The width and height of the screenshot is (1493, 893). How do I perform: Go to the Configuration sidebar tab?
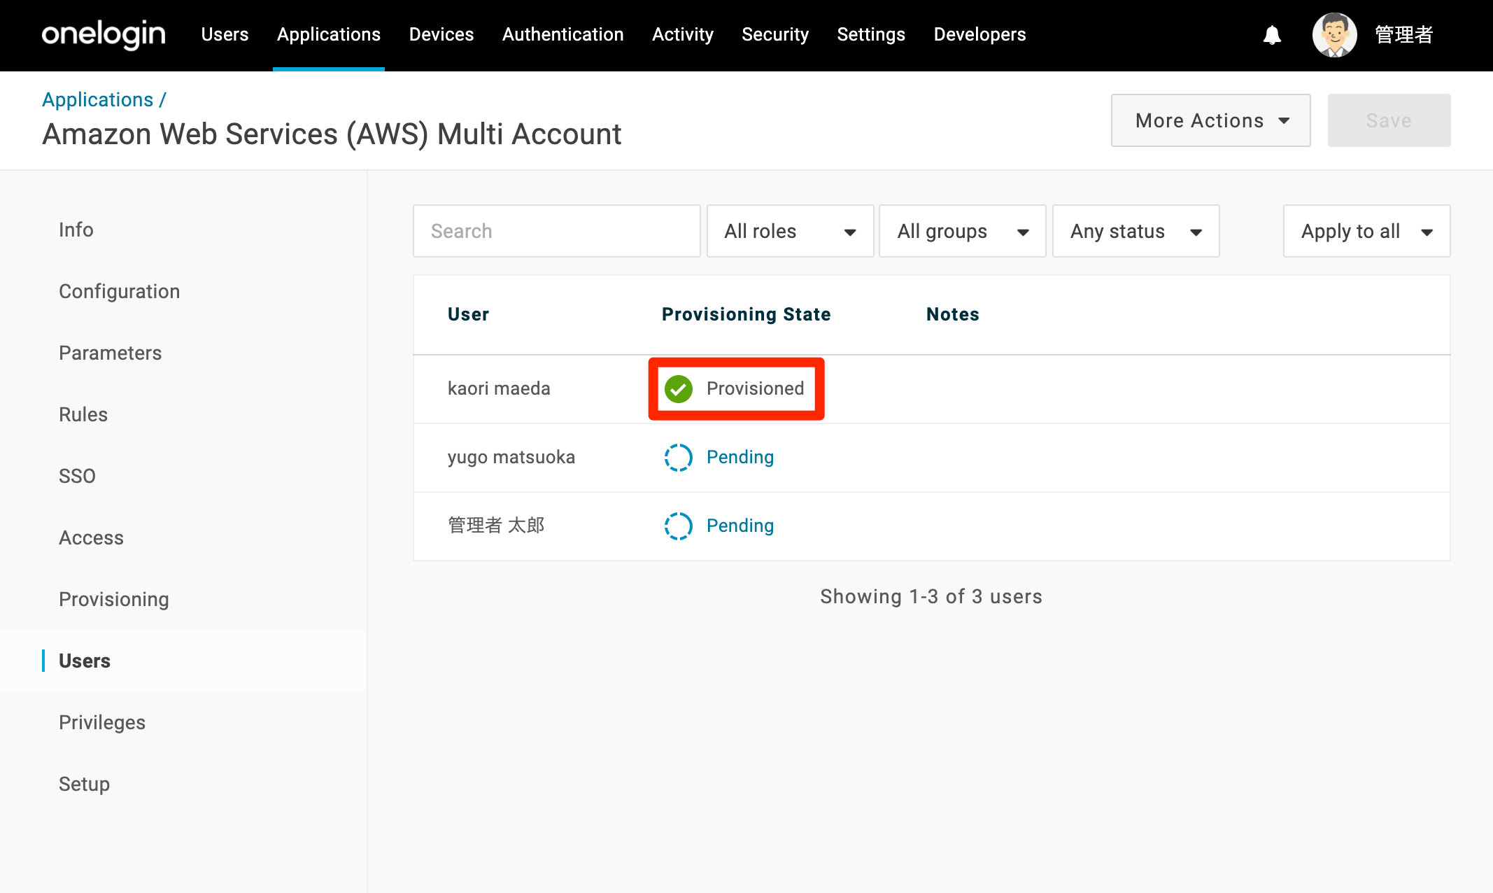tap(120, 291)
